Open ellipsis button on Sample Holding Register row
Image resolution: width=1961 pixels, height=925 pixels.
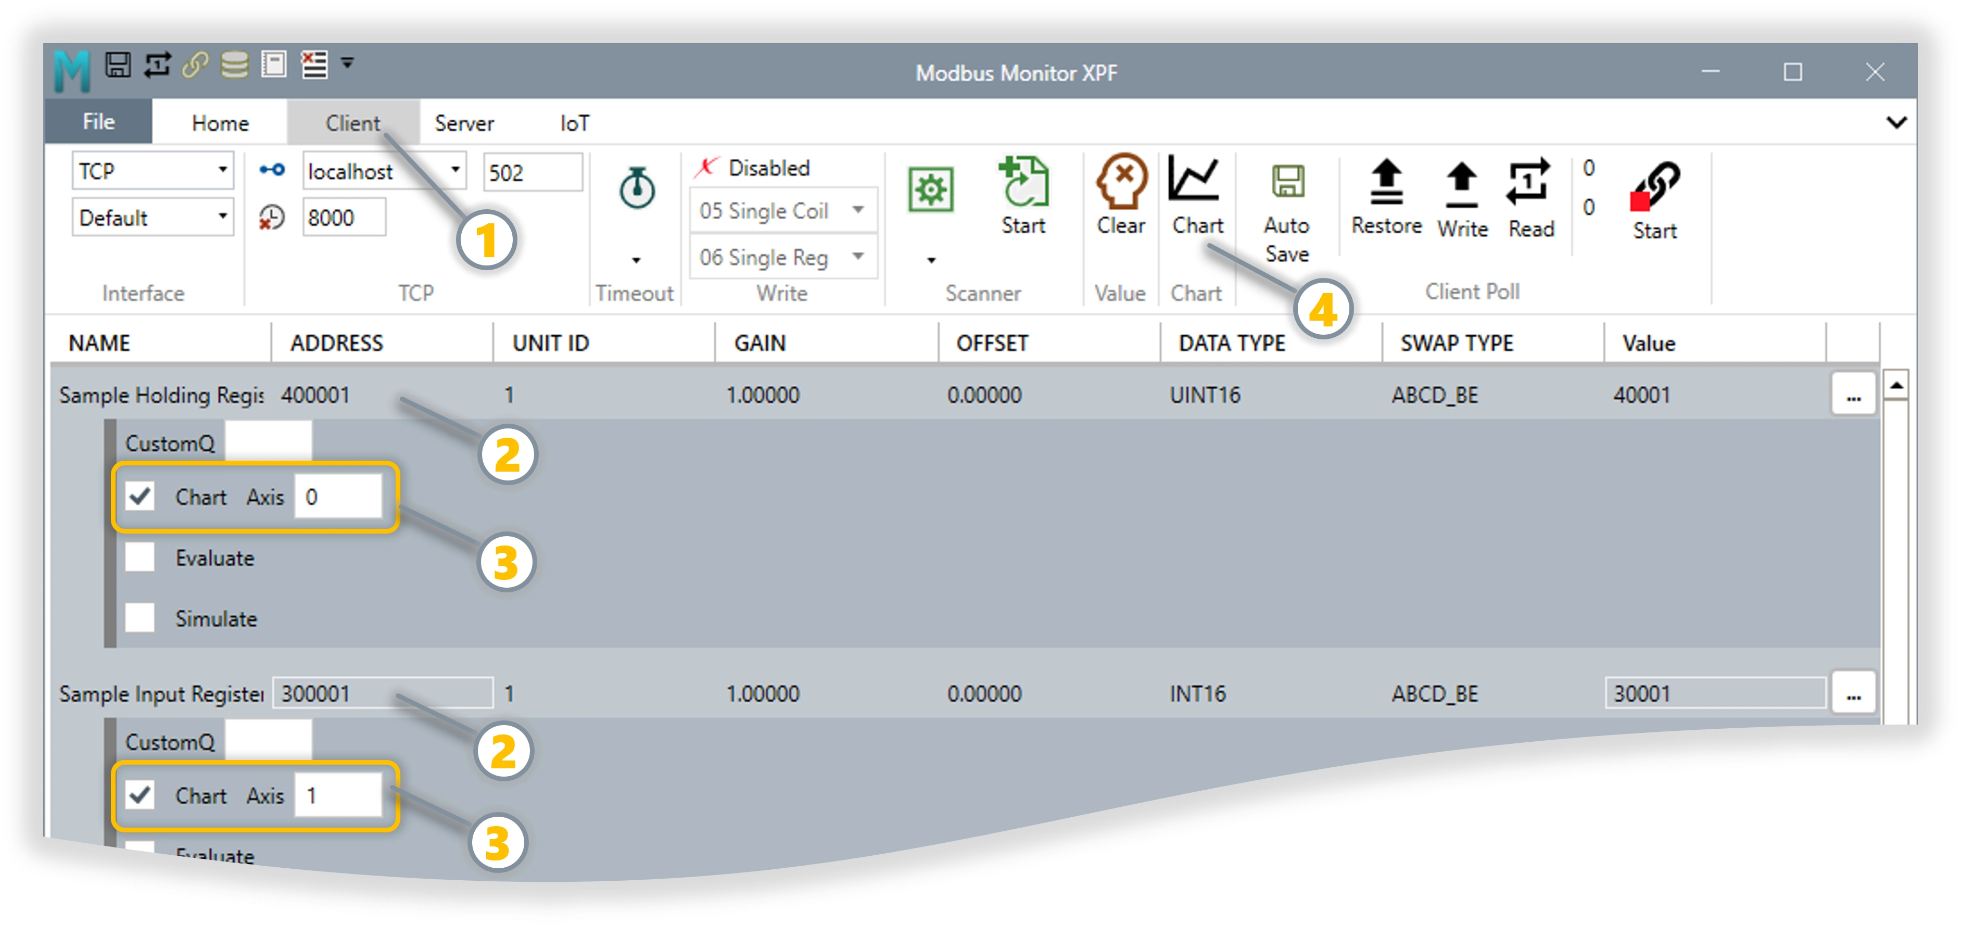[1853, 395]
